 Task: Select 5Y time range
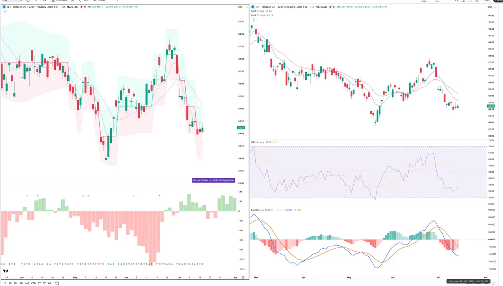pyautogui.click(x=44, y=283)
